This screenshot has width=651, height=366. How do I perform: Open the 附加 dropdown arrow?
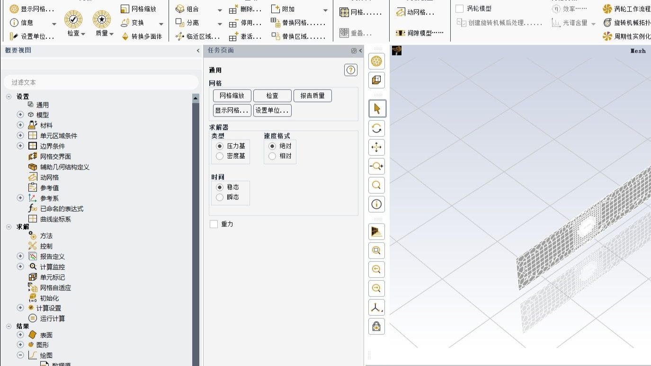[x=325, y=9]
